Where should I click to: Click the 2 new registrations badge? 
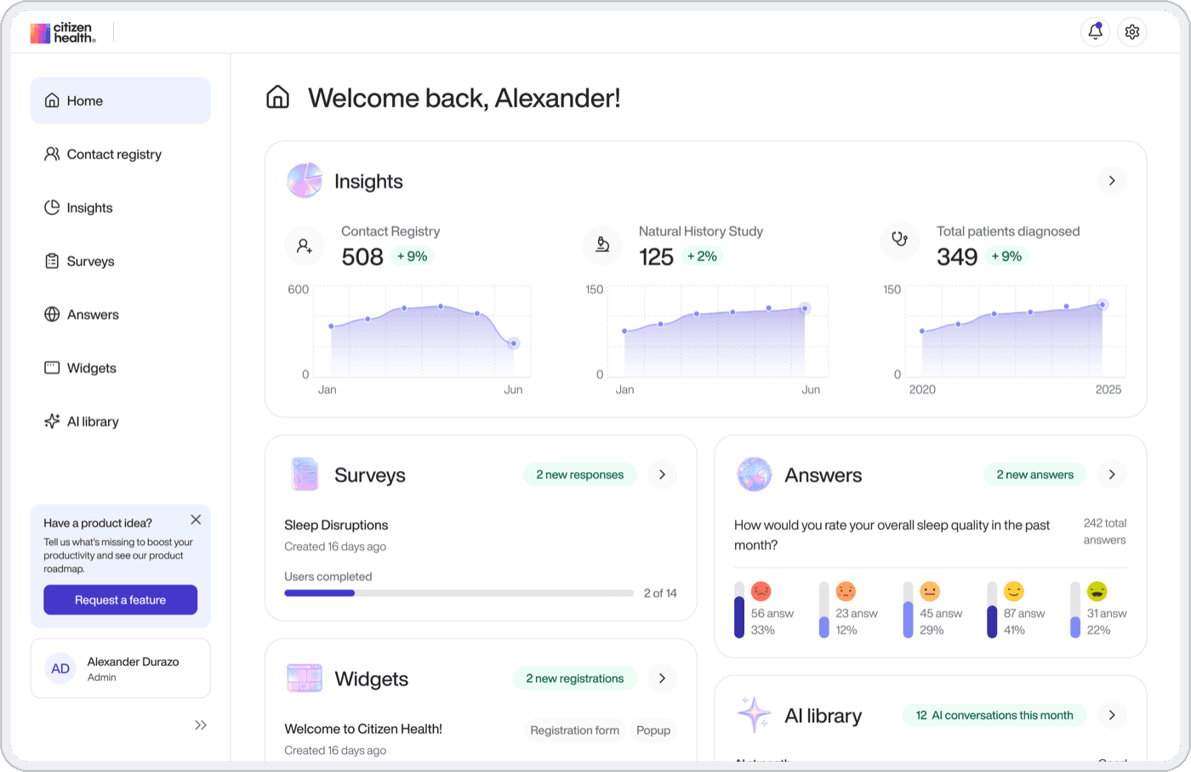[574, 678]
